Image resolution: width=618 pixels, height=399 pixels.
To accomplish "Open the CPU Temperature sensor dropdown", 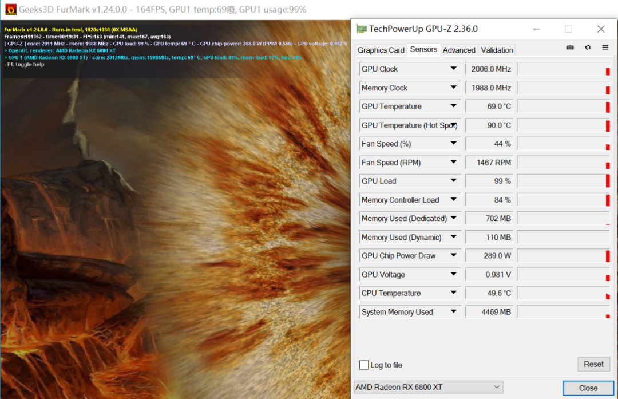I will point(454,293).
